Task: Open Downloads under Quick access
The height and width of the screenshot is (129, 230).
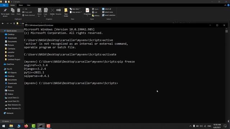Action: [11, 38]
